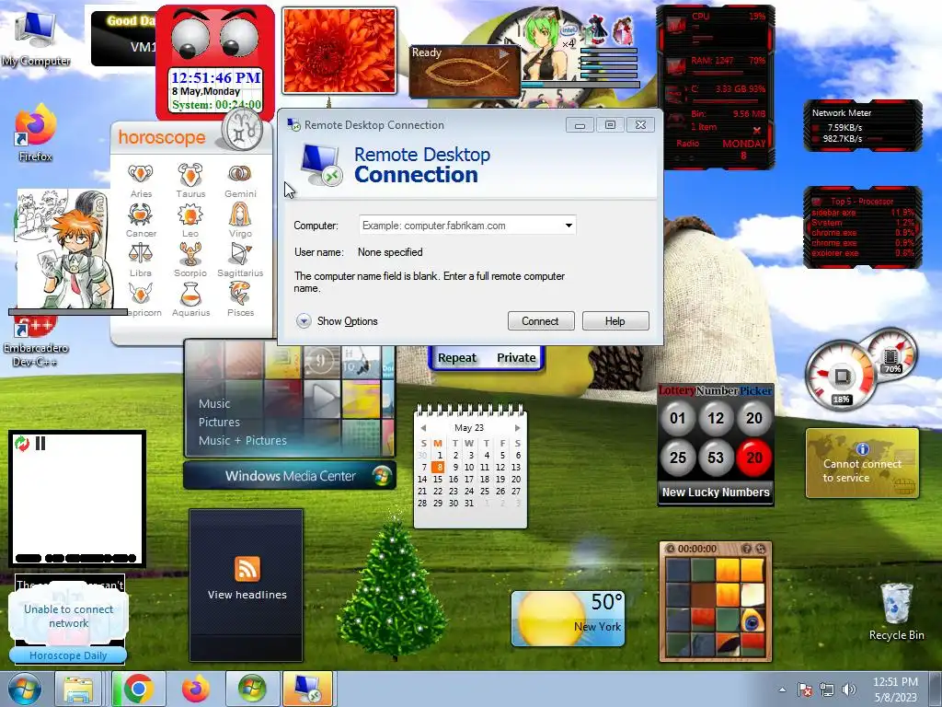
Task: Select the Libra sign in horoscope gadget
Action: [141, 260]
